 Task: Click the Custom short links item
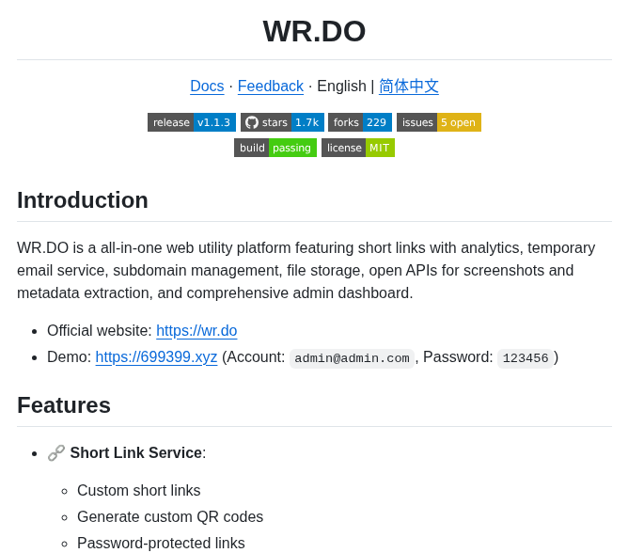pyautogui.click(x=138, y=491)
